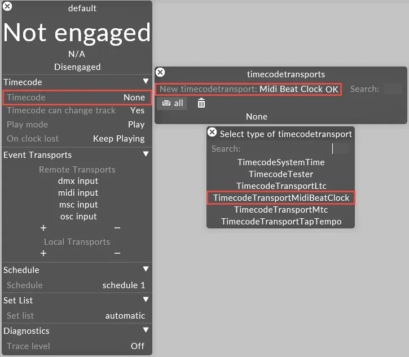Toggle 'Timecode can change track' Yes value

[x=137, y=111]
